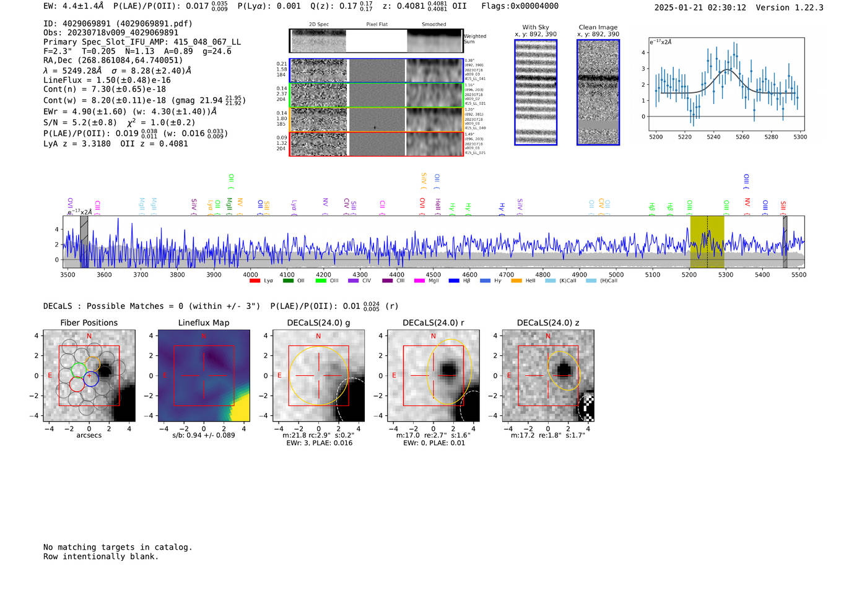This screenshot has height=590, width=867.
Task: Click the blue-bordered 2D spectrum row
Action: [x=377, y=71]
